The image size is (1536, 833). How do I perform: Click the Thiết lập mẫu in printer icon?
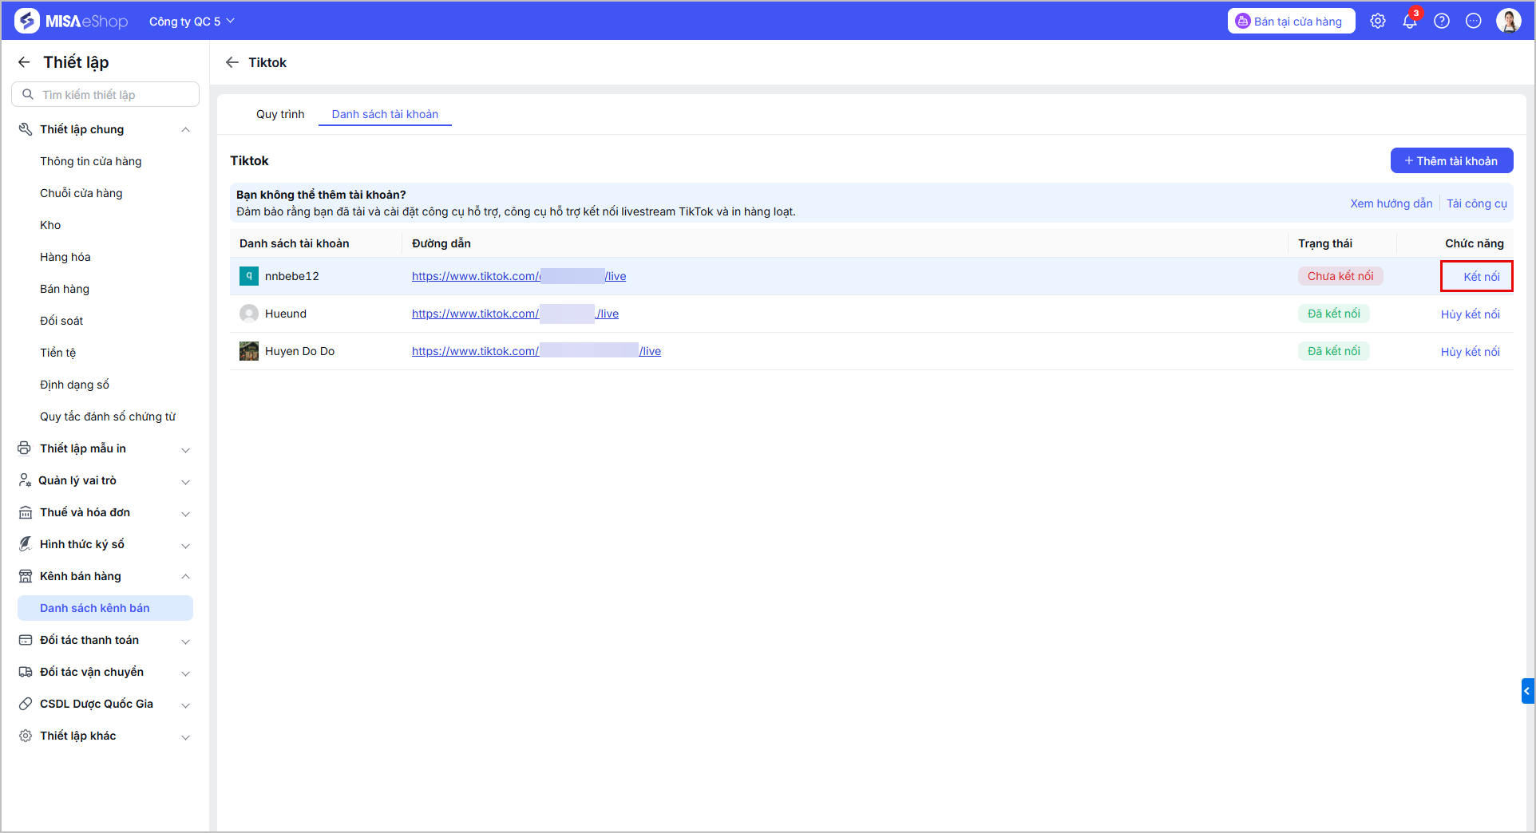pyautogui.click(x=25, y=448)
